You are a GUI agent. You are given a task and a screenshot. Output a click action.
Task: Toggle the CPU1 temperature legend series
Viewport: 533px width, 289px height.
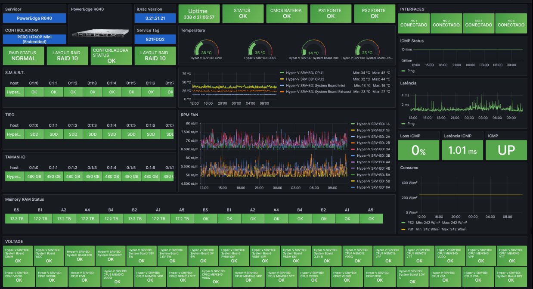tap(301, 73)
